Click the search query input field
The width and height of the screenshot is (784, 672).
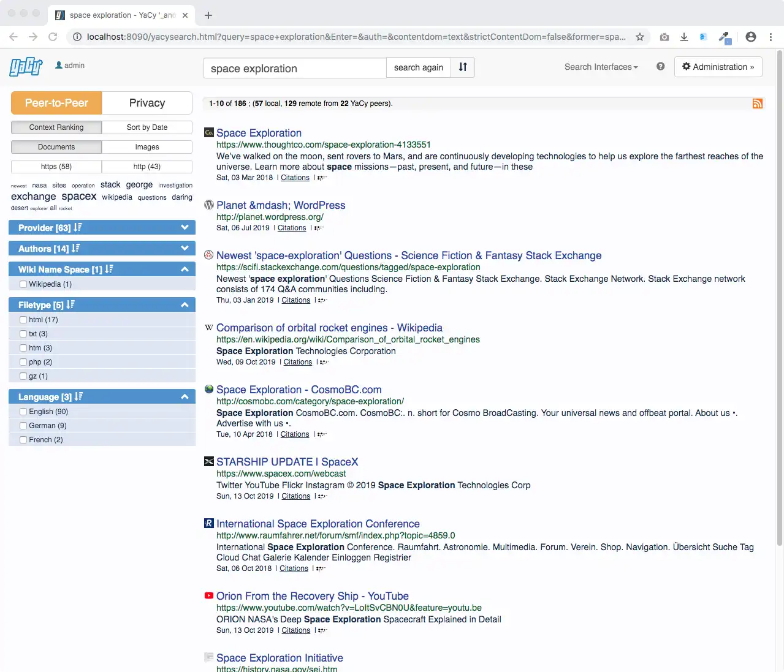tap(295, 68)
